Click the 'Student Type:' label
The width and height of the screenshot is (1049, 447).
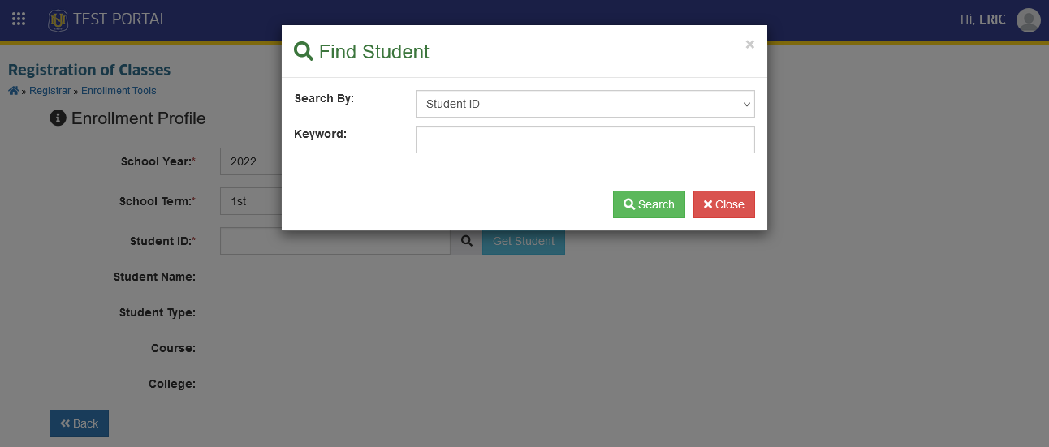(158, 312)
